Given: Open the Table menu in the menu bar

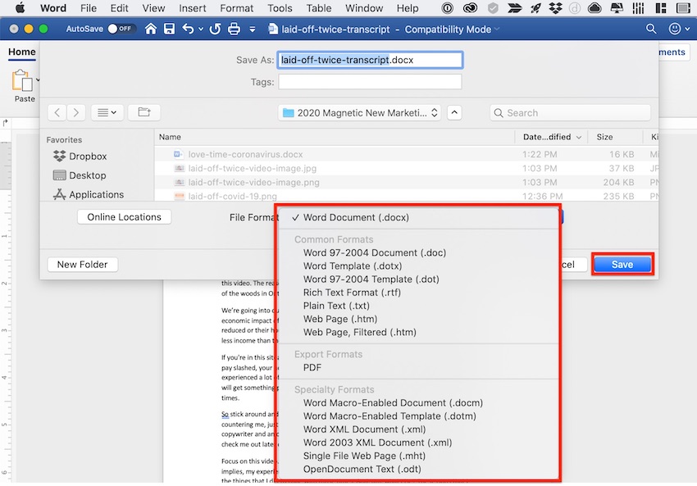Looking at the screenshot, I should (318, 8).
